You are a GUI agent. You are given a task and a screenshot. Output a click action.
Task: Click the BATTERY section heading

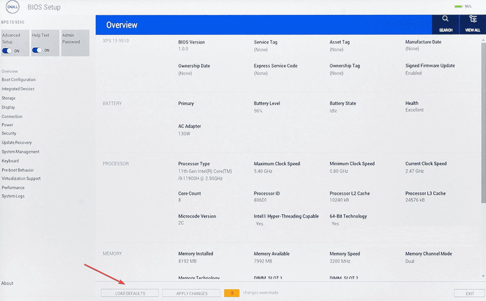(x=112, y=103)
